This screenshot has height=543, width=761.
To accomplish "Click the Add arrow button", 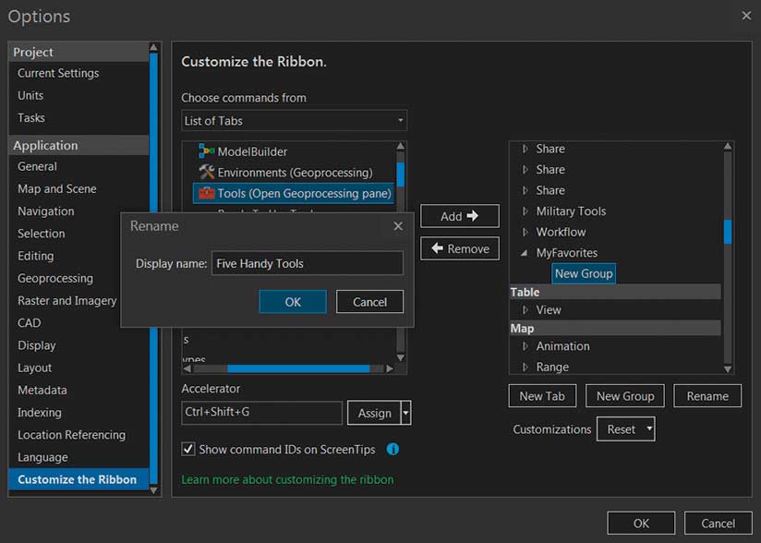I will coord(460,216).
